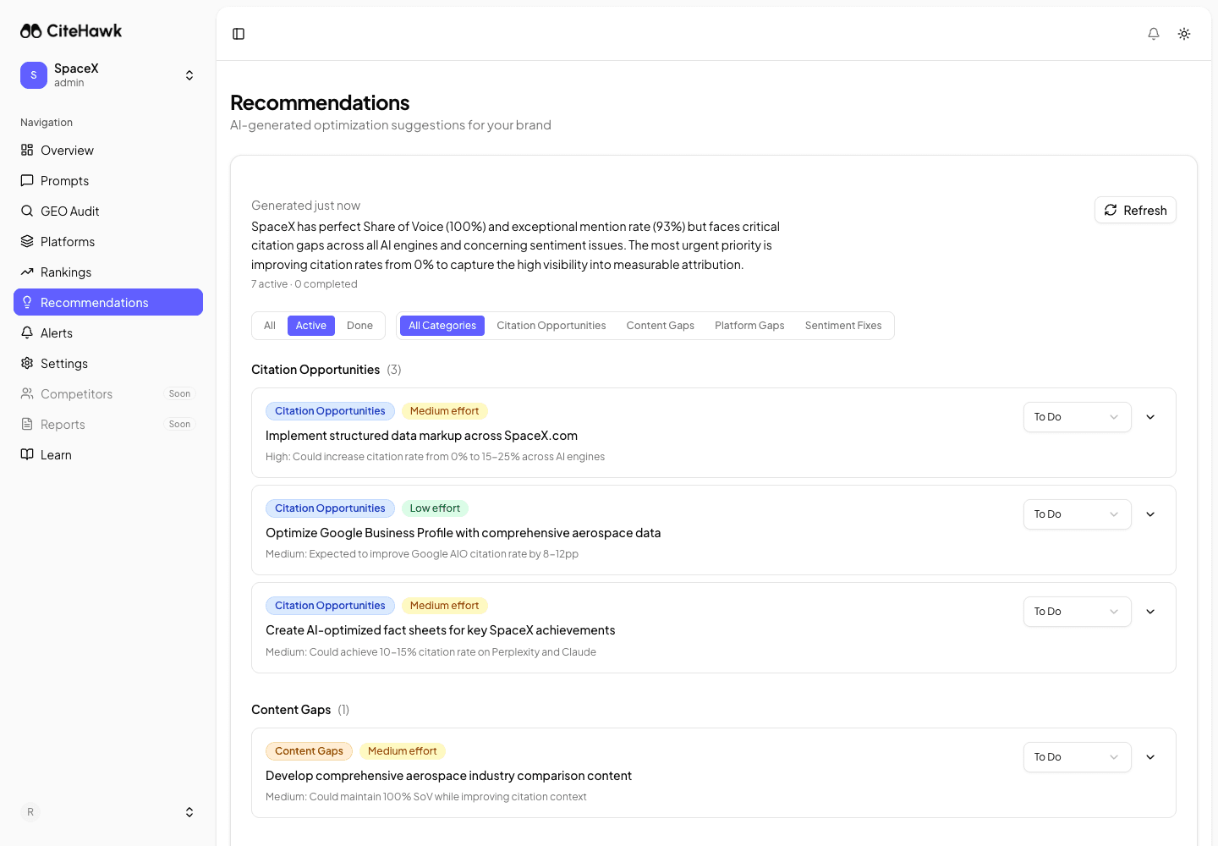
Task: Click the '7 active · 0 completed' text
Action: pos(304,284)
